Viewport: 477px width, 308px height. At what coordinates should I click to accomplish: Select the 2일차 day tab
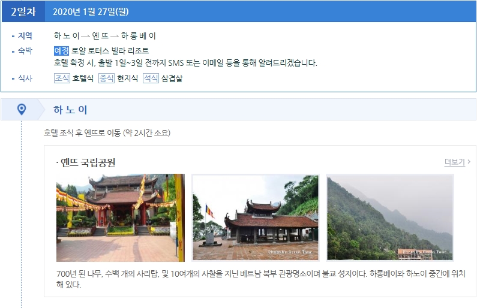23,11
